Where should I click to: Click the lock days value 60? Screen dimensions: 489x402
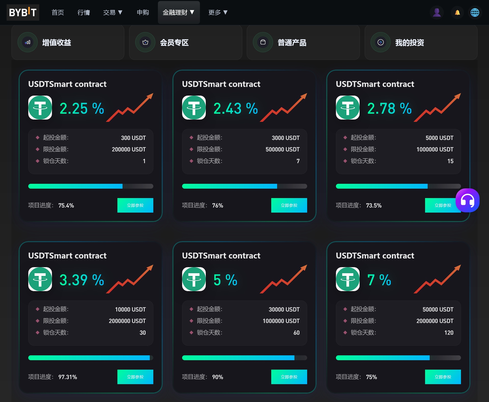pyautogui.click(x=297, y=333)
